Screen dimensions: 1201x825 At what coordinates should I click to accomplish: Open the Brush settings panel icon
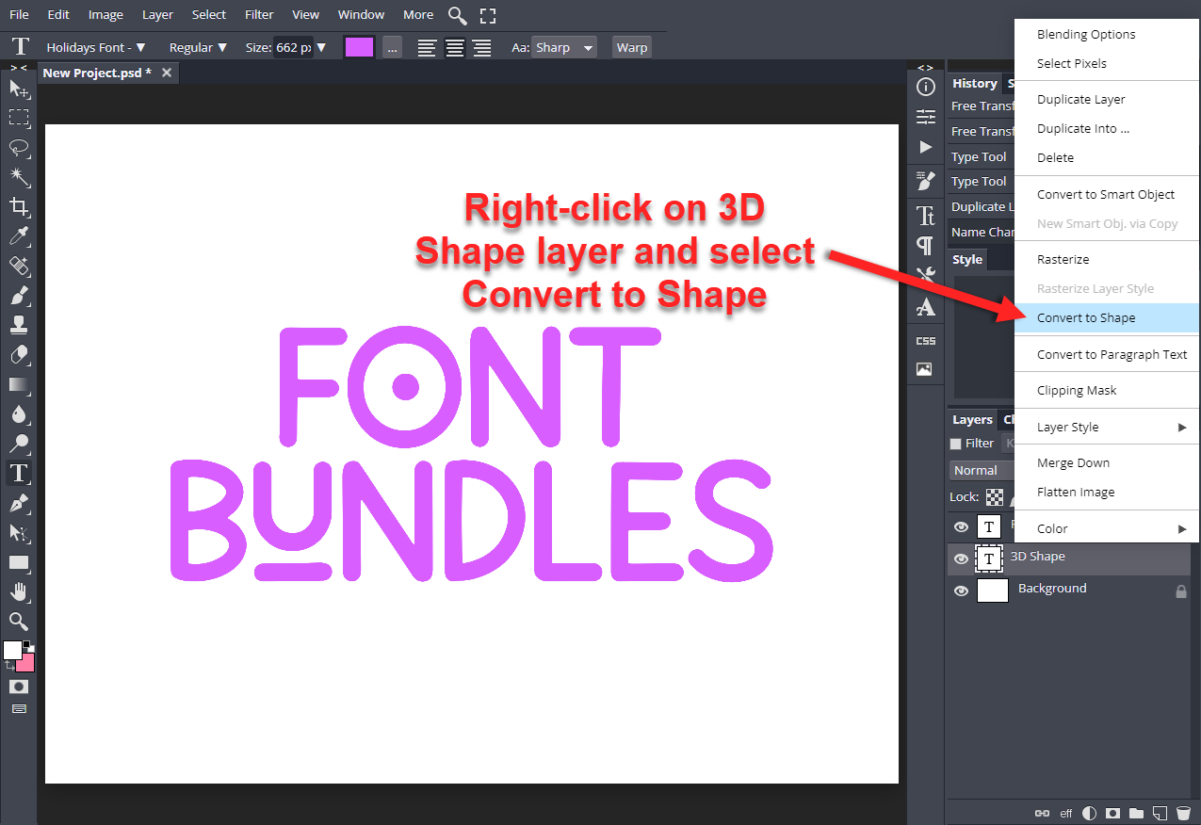(x=926, y=181)
